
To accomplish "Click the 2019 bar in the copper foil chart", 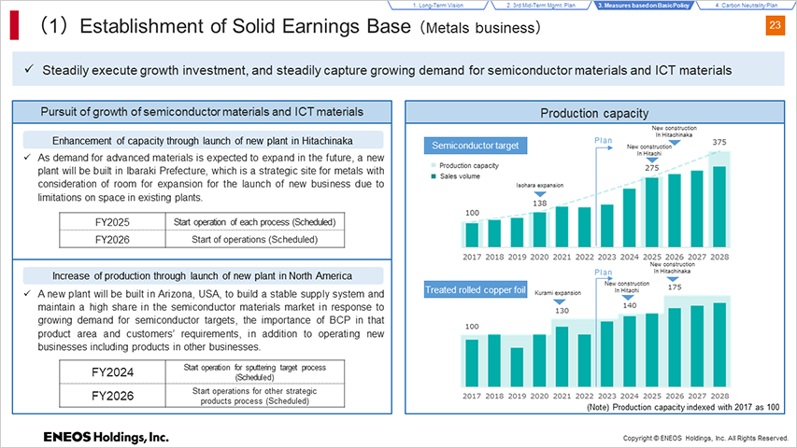I will (517, 367).
